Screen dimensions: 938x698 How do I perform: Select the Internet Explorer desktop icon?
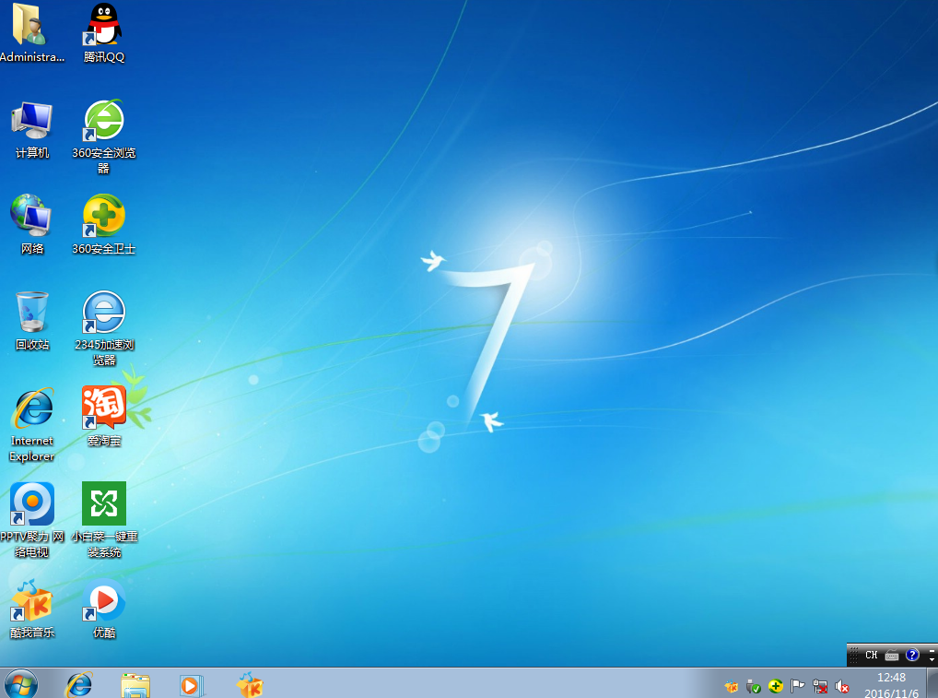(x=32, y=425)
